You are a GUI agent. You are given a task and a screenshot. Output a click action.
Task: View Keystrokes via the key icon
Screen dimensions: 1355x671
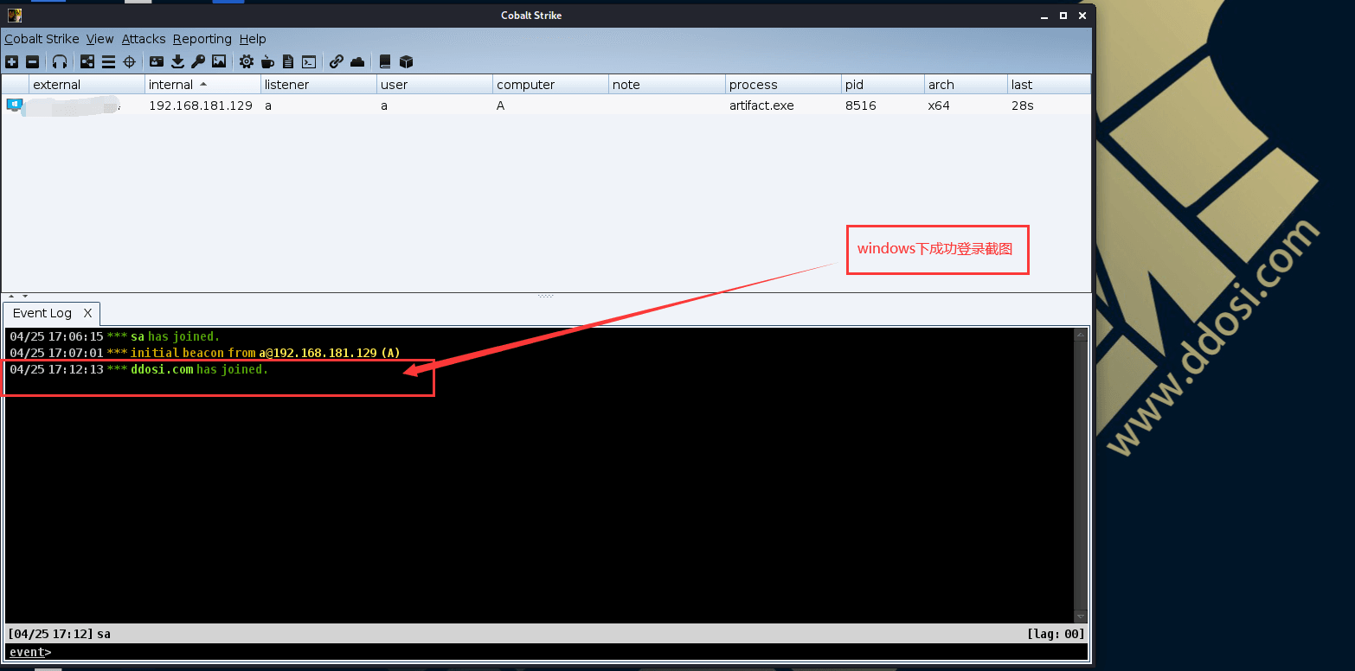coord(198,61)
